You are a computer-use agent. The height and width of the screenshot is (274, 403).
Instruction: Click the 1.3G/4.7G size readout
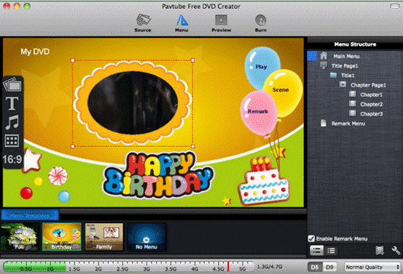coord(270,267)
